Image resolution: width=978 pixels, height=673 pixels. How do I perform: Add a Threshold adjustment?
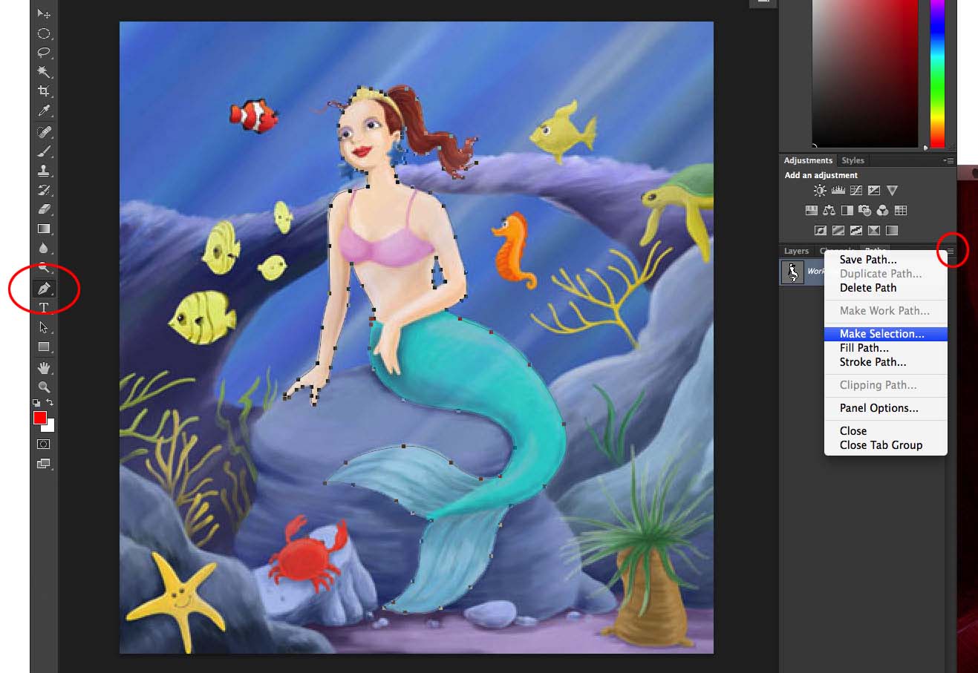856,230
